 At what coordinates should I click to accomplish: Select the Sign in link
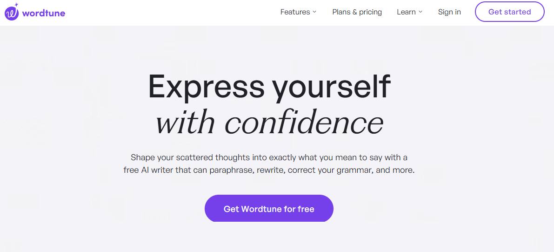click(x=449, y=12)
